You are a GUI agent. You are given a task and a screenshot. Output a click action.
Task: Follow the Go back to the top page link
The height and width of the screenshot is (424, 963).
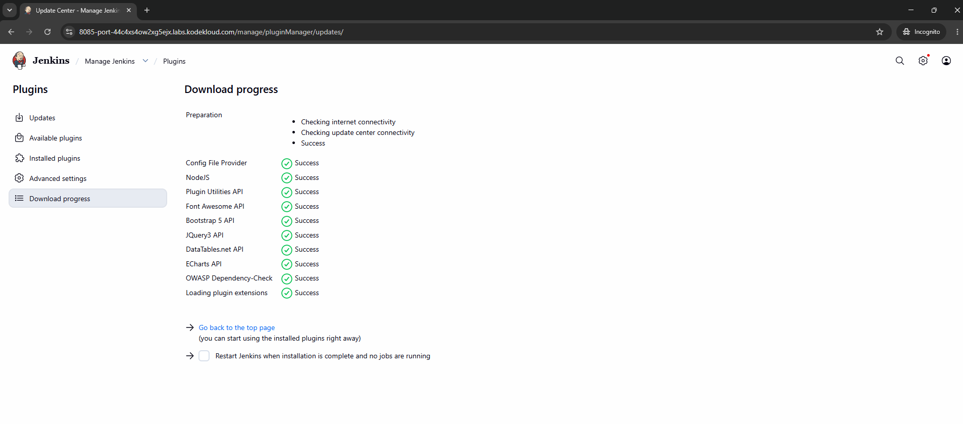pyautogui.click(x=237, y=327)
